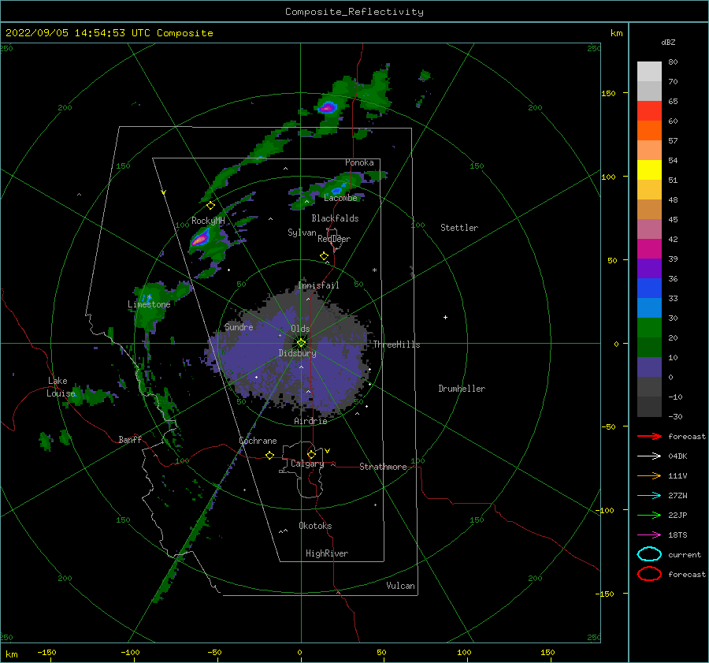This screenshot has height=663, width=709.
Task: Click the RockyMH label
Action: coord(208,221)
